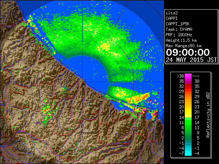
Task: Click the cyan bottom swatch of legend
Action: tap(188, 153)
